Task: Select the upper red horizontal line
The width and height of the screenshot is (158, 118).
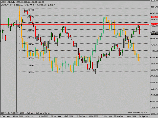Action: (x=76, y=17)
